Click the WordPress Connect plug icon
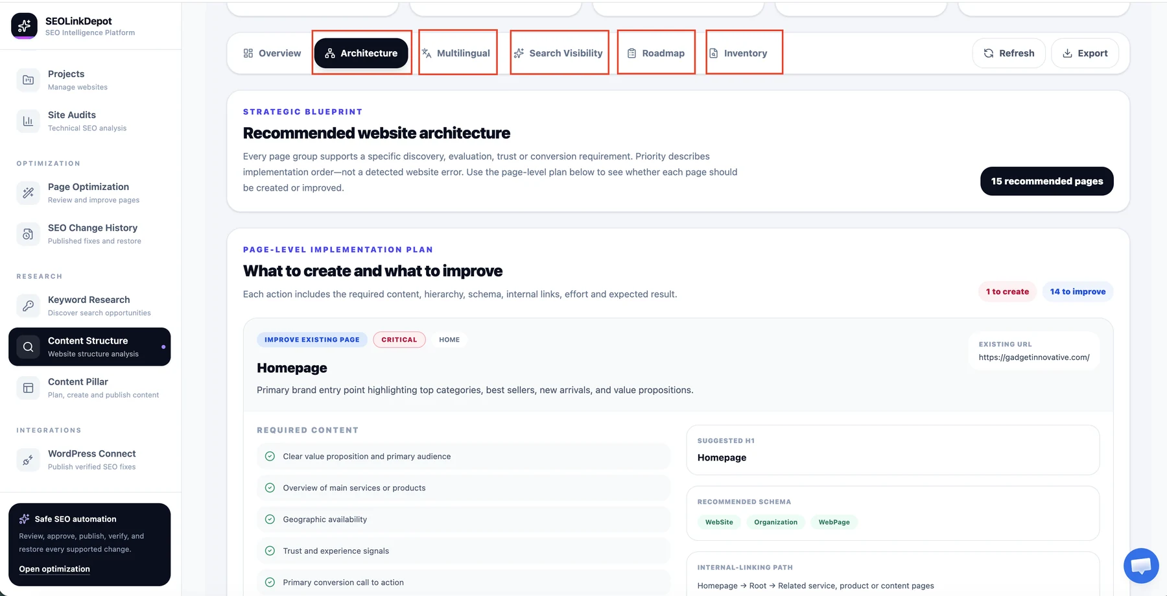This screenshot has width=1167, height=596. 28,460
